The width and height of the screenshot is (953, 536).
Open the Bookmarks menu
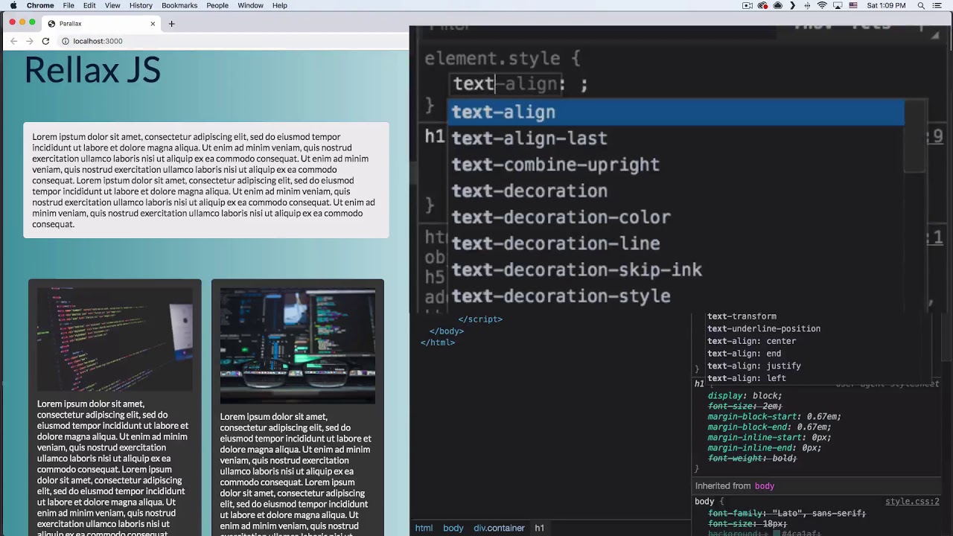point(179,5)
